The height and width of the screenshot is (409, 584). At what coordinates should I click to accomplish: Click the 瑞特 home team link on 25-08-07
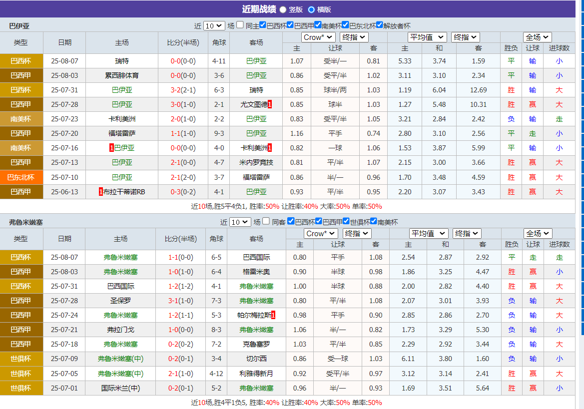[121, 61]
